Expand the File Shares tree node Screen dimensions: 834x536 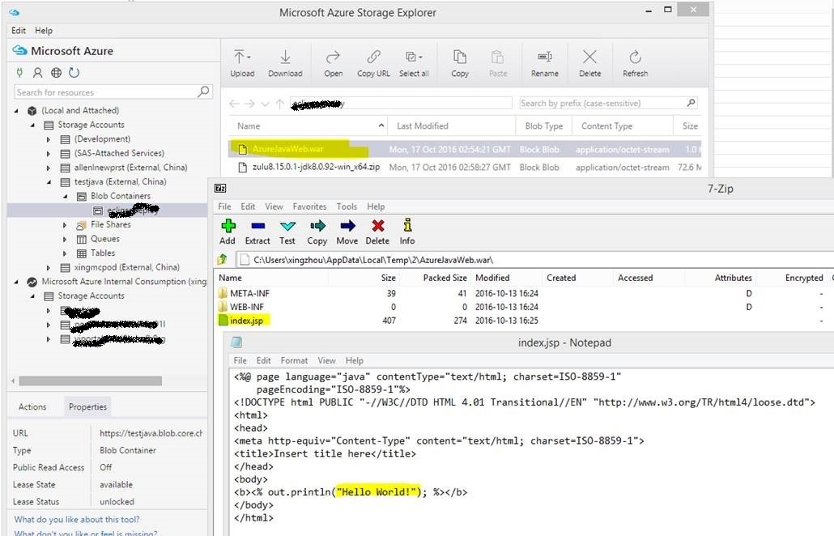[x=65, y=225]
